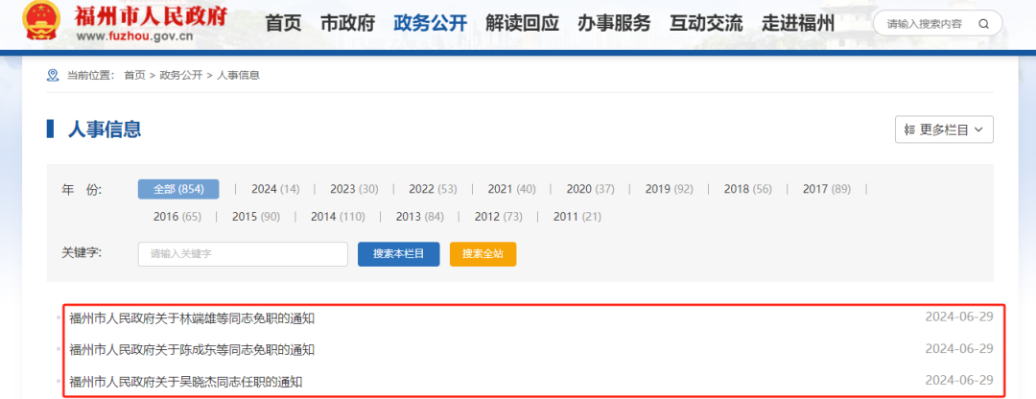The width and height of the screenshot is (1036, 399).
Task: Filter by year 2018 (56)
Action: click(748, 189)
